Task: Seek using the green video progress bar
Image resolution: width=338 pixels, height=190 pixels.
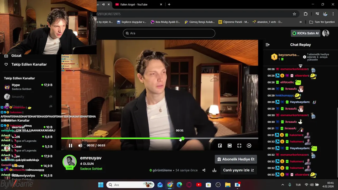Action: pyautogui.click(x=159, y=138)
